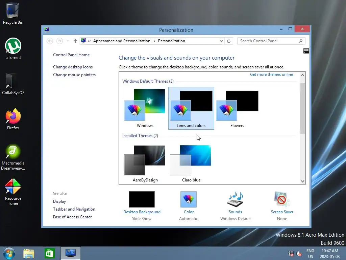Click the network status tray icon
346x260 pixels.
tap(291, 254)
